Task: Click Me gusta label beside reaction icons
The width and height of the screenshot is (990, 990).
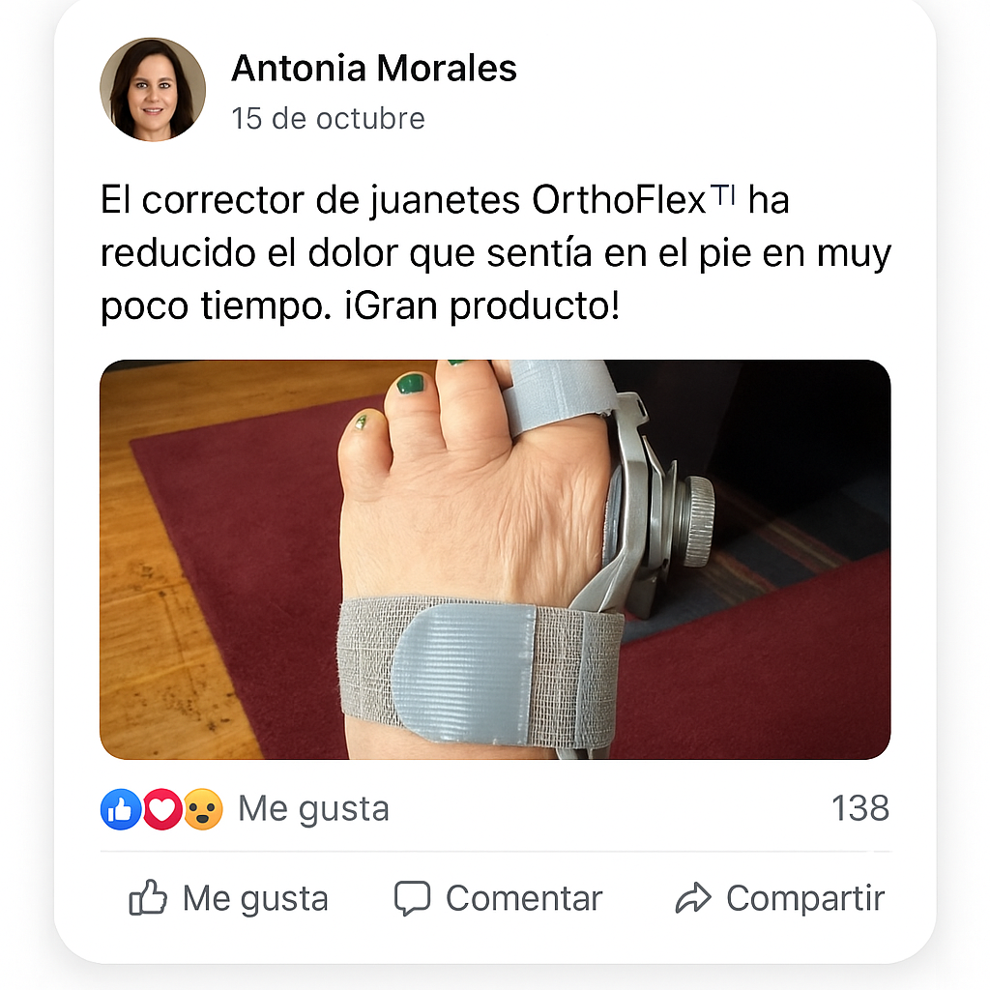Action: (313, 809)
